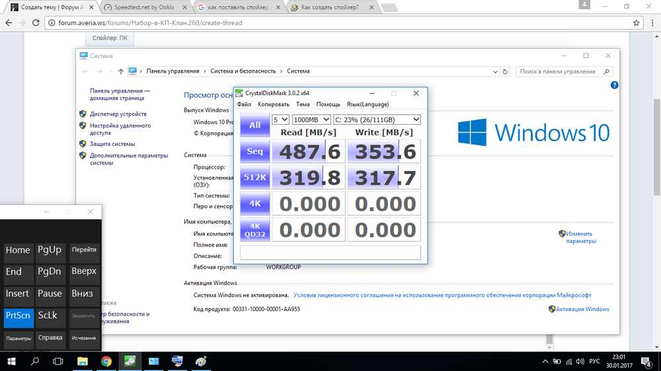Open File Explorer from the taskbar
Screen dimensions: 661x371
point(83,361)
